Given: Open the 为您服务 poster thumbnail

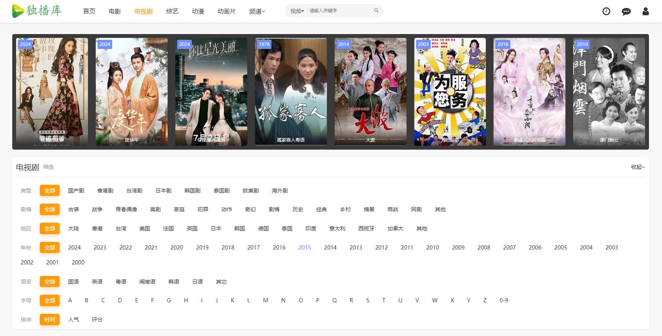Looking at the screenshot, I should click(450, 92).
